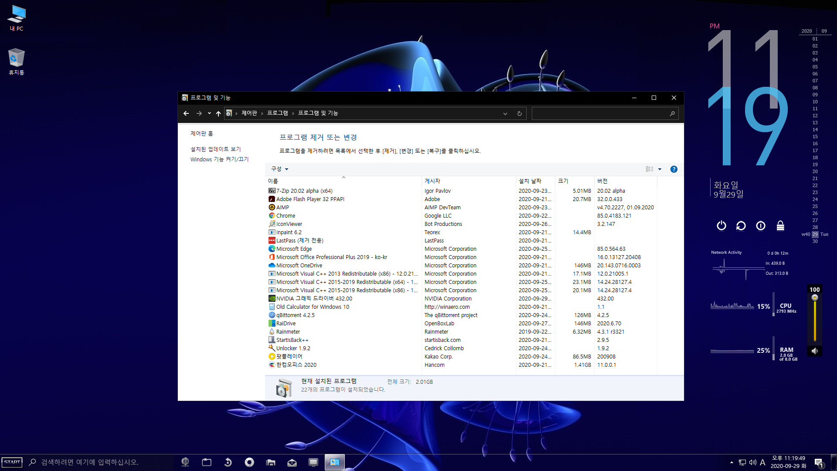Expand the address bar history dropdown
The width and height of the screenshot is (837, 471).
point(505,114)
